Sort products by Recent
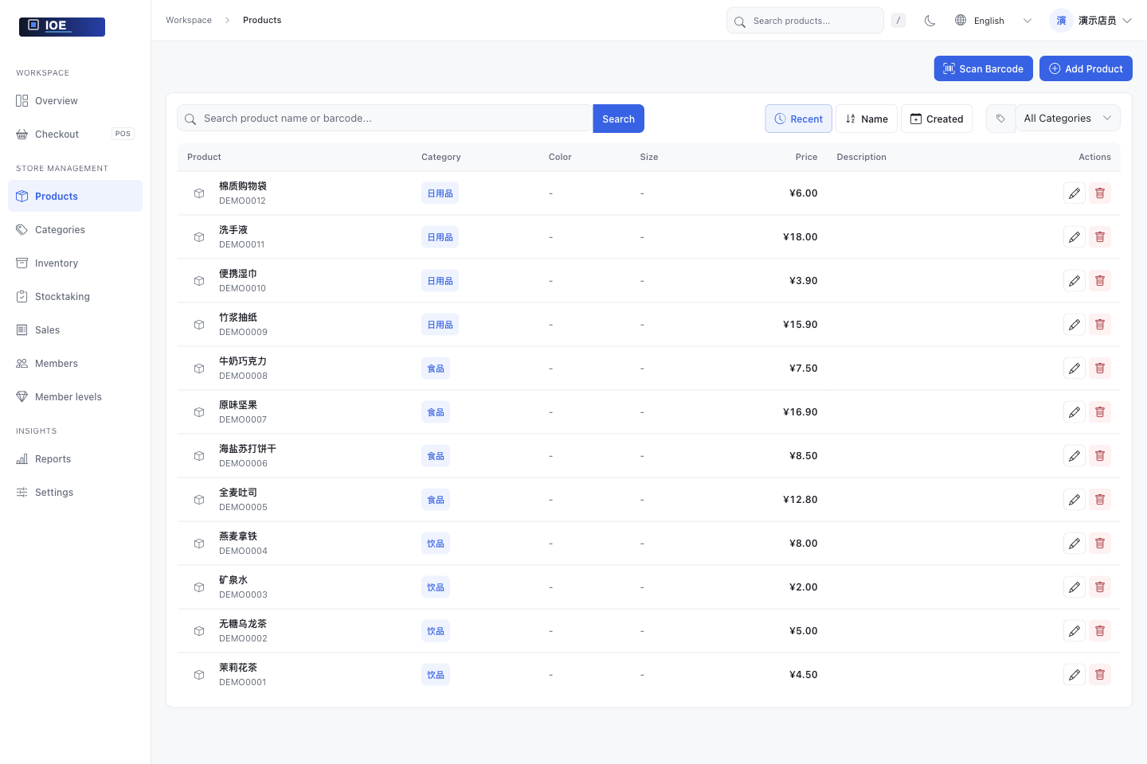The width and height of the screenshot is (1147, 764). pyautogui.click(x=799, y=119)
